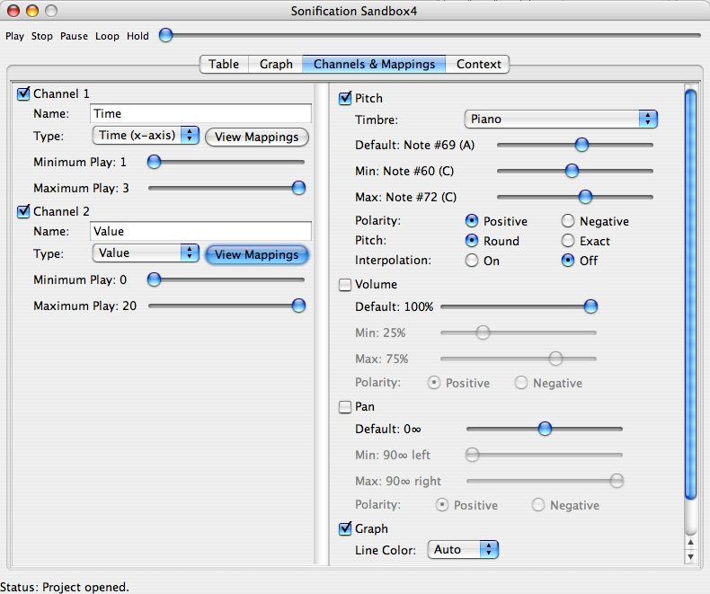Click the Play control
Image resolution: width=710 pixels, height=594 pixels.
pyautogui.click(x=14, y=36)
